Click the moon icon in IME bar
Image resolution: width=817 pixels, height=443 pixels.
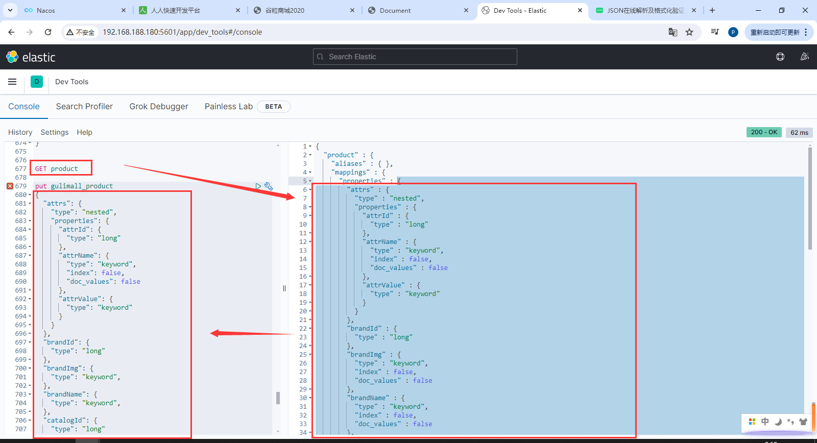[778, 422]
